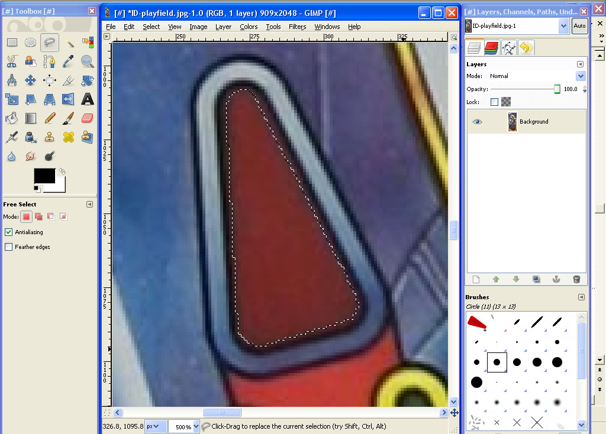Image resolution: width=606 pixels, height=434 pixels.
Task: Click the Auto button
Action: (579, 25)
